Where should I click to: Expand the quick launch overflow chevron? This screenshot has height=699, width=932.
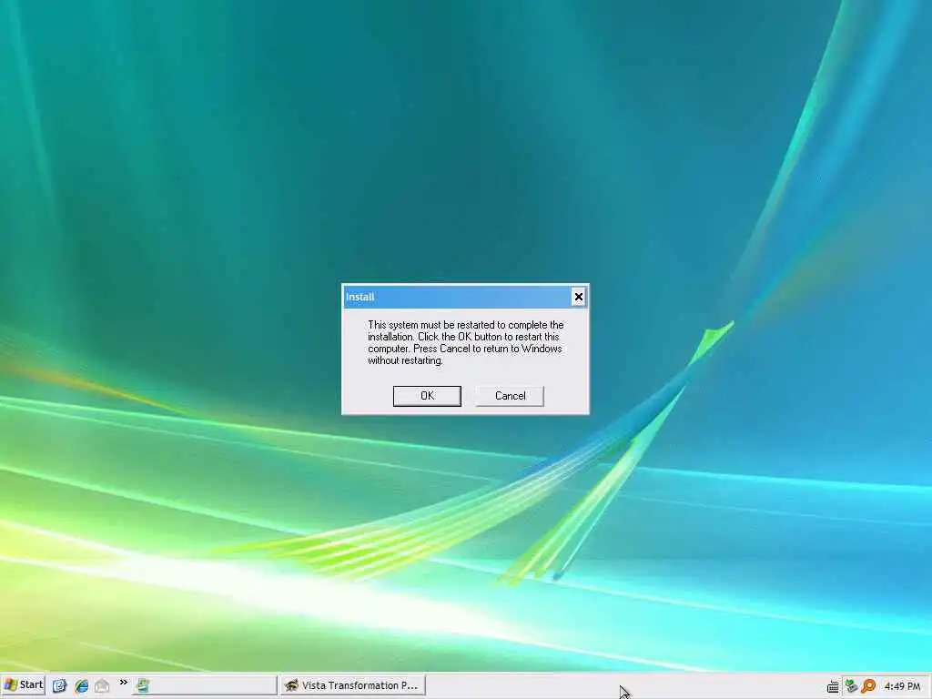pyautogui.click(x=123, y=683)
